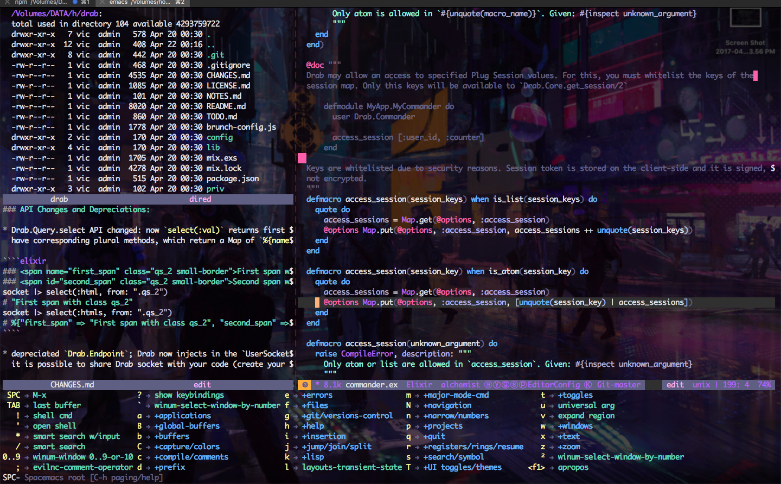Open priv directory in dired

[215, 189]
